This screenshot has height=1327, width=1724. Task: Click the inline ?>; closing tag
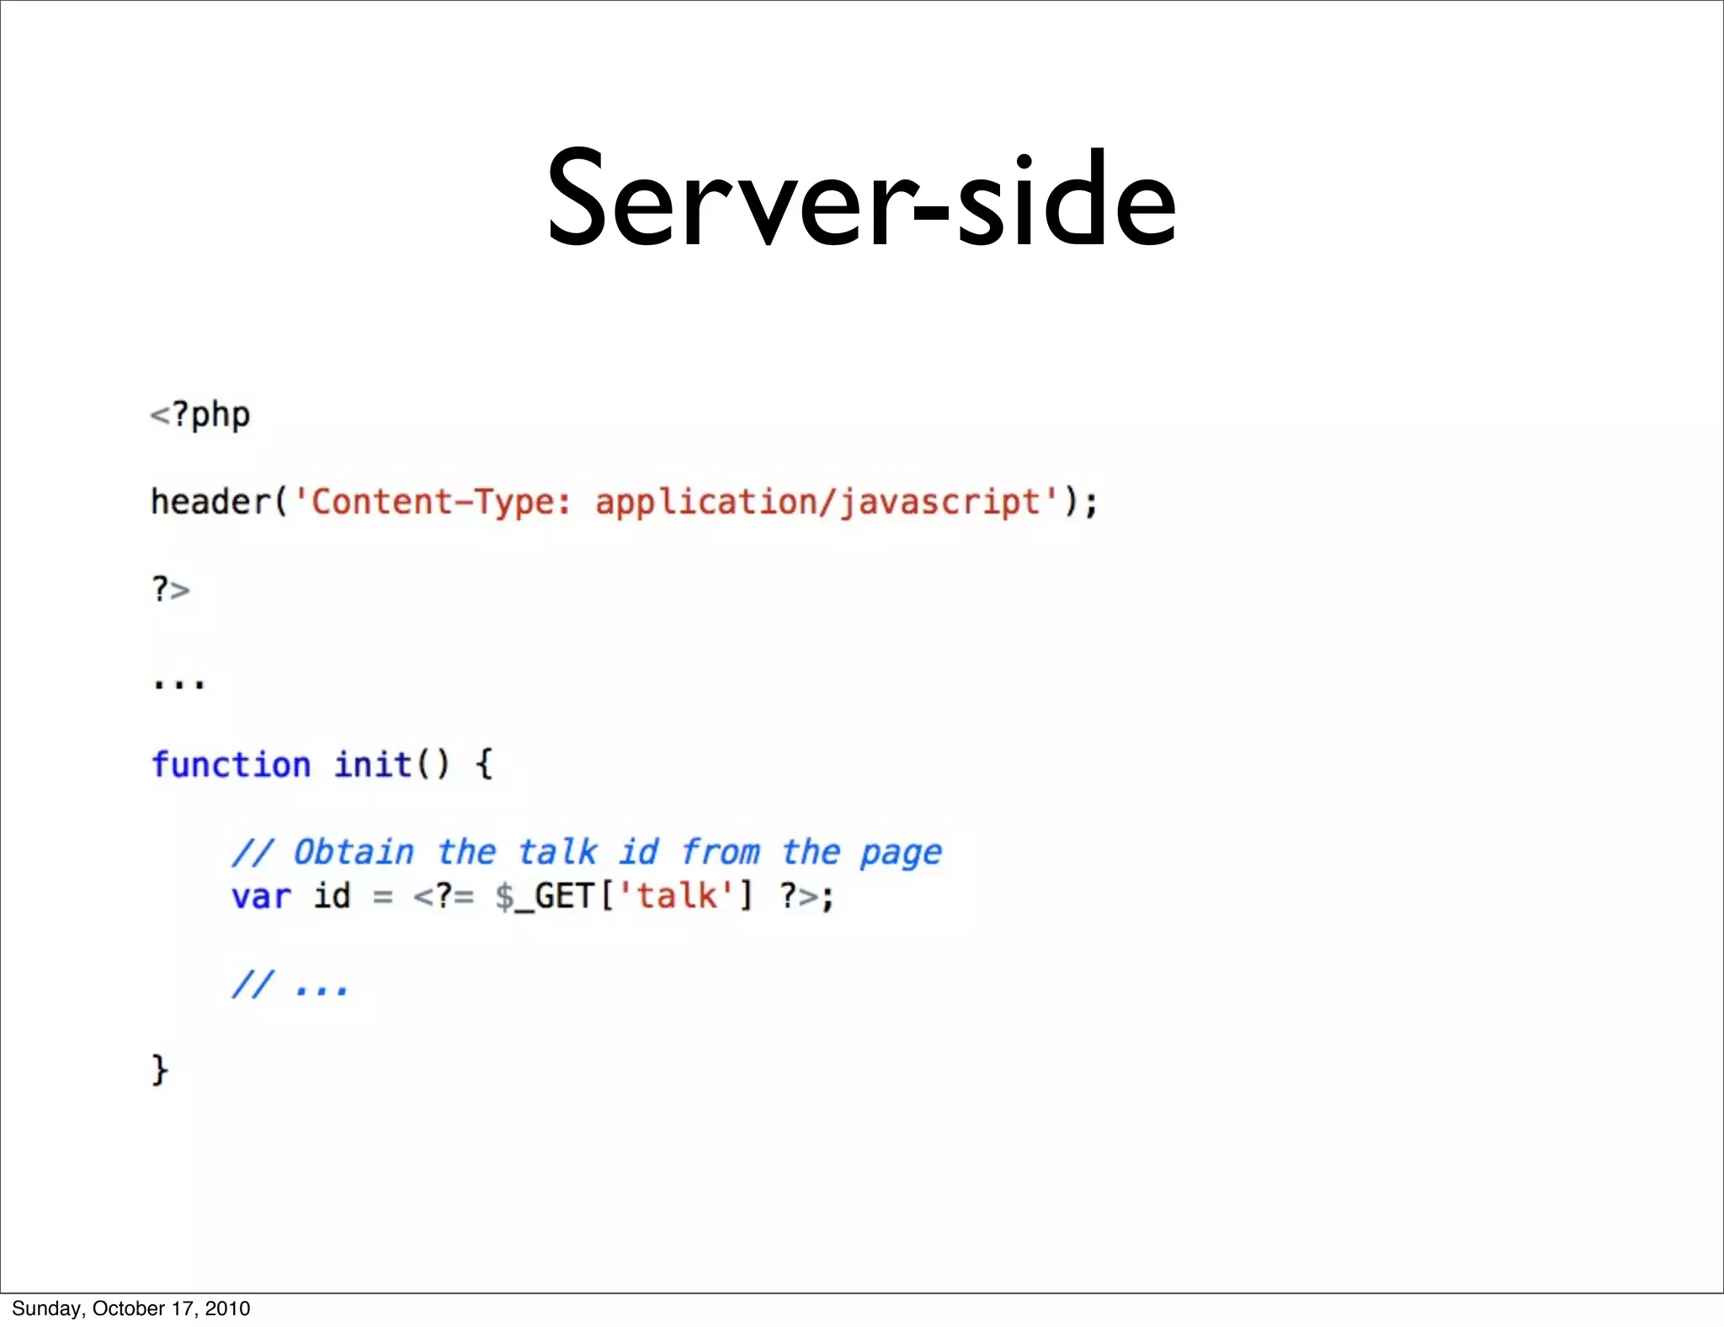click(x=806, y=896)
